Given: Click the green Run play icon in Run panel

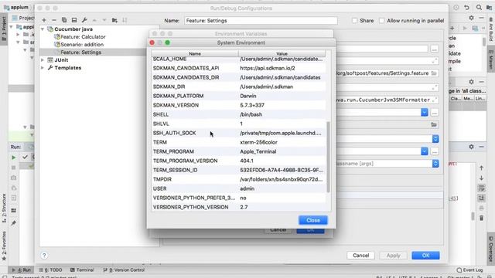Looking at the screenshot, I should (x=13, y=158).
